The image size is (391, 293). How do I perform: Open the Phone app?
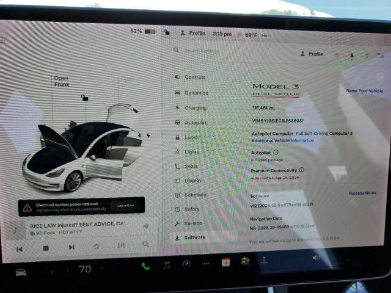(x=145, y=266)
